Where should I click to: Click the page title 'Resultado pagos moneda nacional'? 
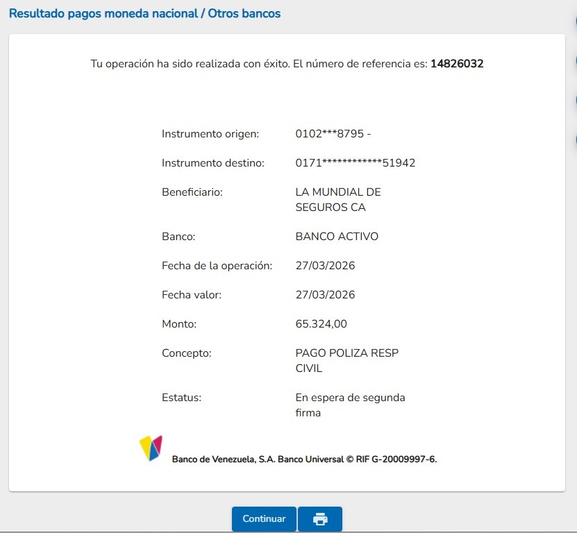pos(144,13)
